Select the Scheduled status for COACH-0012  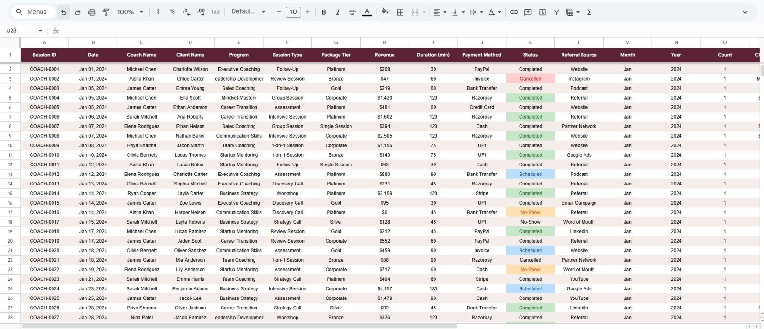[531, 174]
